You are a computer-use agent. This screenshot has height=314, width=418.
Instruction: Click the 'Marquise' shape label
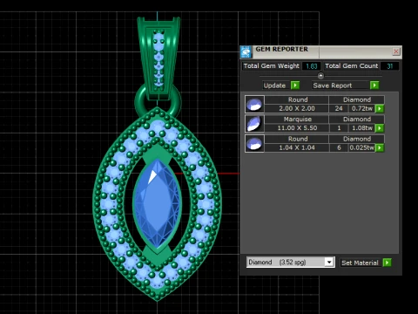tap(298, 119)
